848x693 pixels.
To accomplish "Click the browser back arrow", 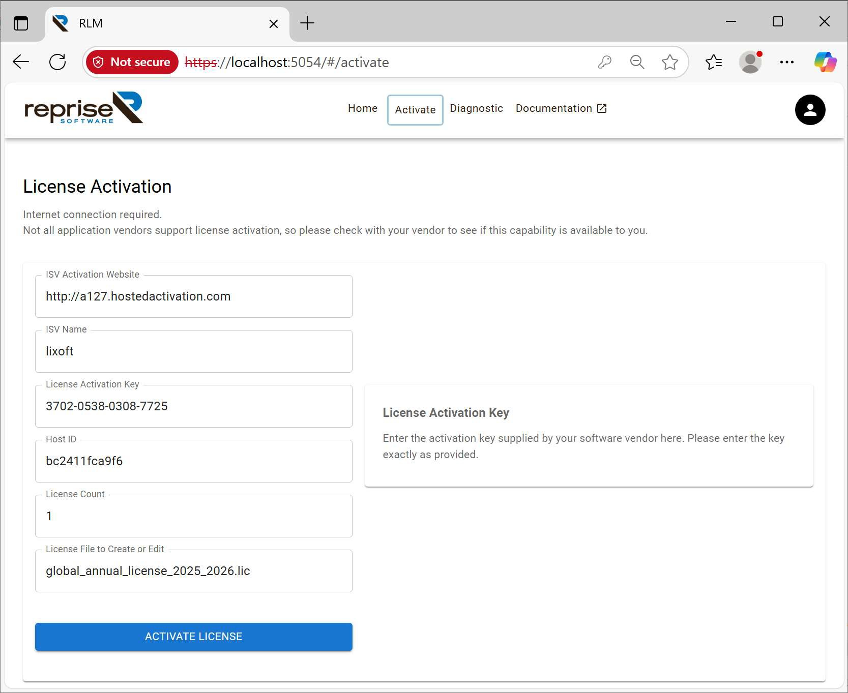I will click(21, 62).
